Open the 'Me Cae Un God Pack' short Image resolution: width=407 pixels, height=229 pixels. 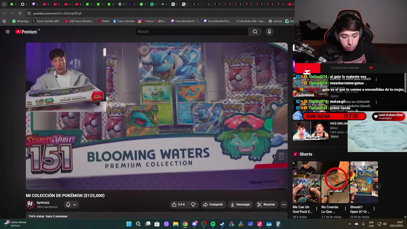(307, 182)
